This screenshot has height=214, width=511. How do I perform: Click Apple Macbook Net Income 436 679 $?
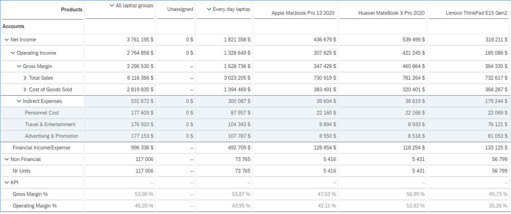coord(325,40)
